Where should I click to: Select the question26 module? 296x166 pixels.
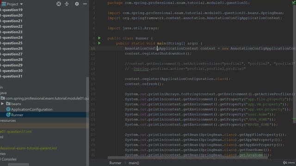(x=11, y=48)
